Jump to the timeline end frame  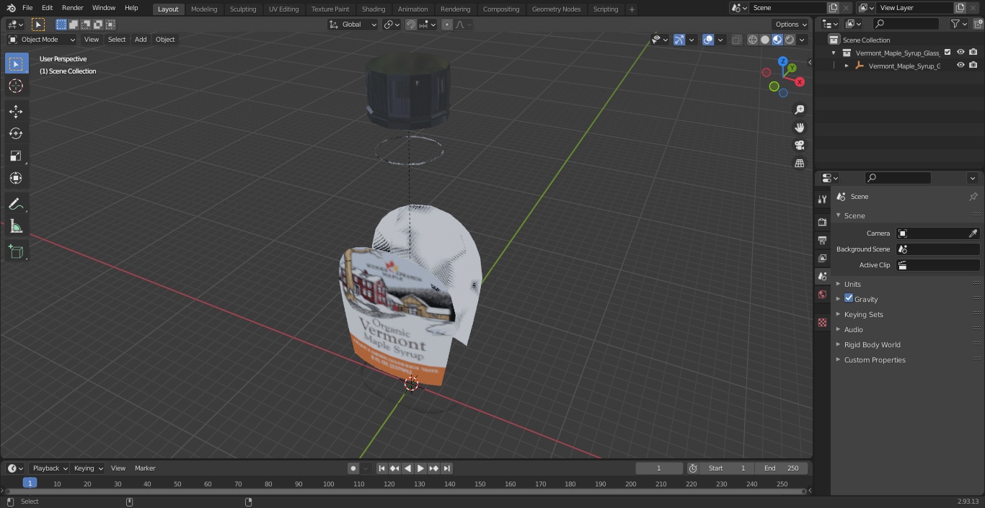click(446, 468)
